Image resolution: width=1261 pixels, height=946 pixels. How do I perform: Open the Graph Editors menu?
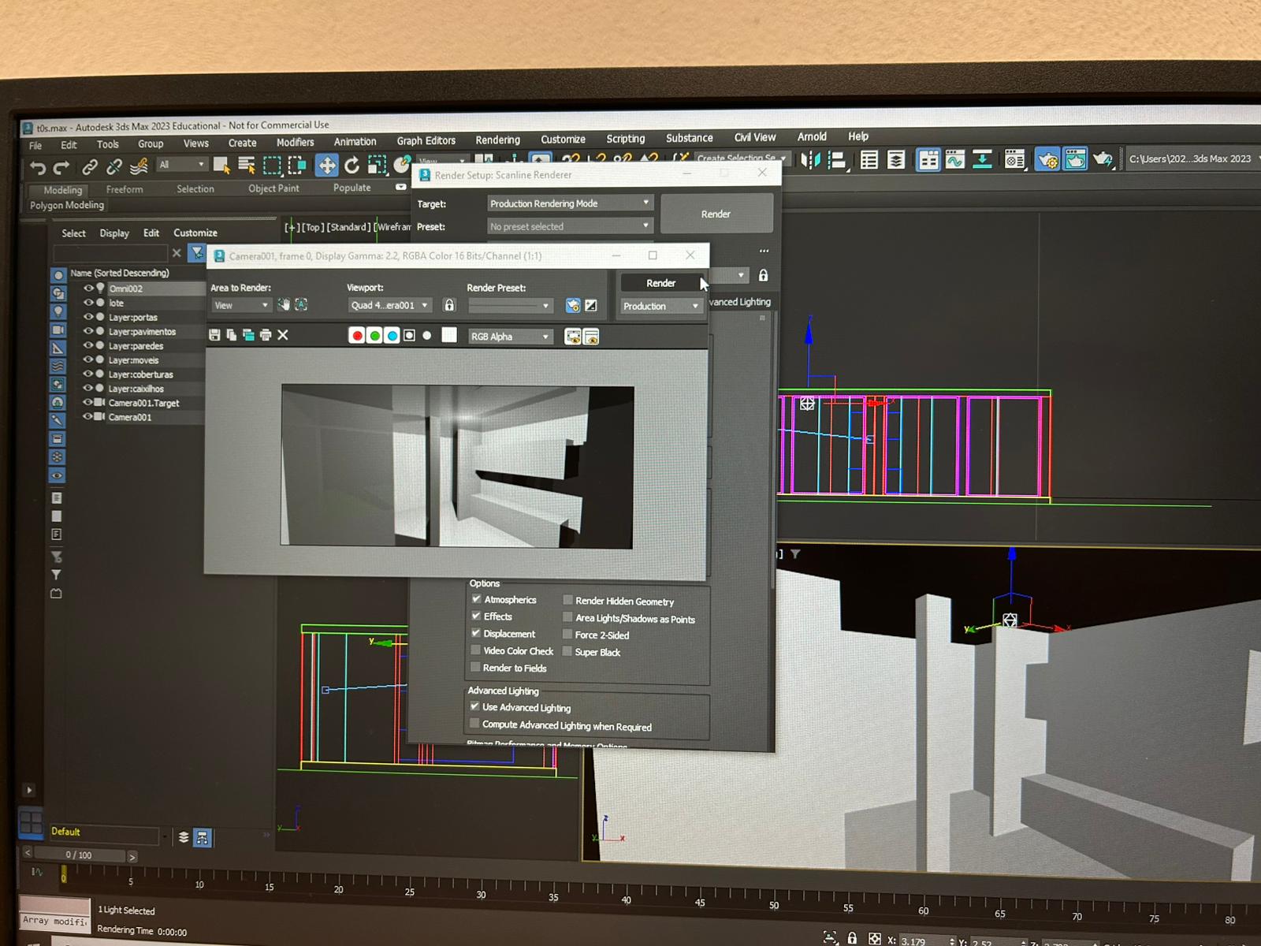(x=426, y=140)
